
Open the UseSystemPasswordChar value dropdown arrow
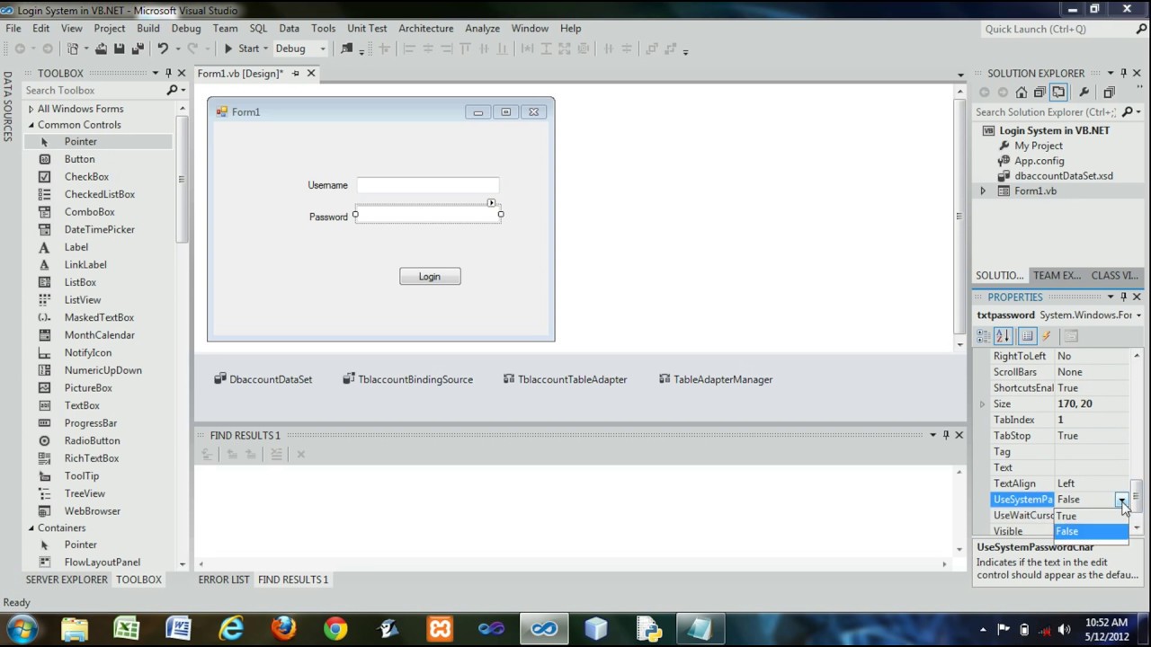[x=1121, y=500]
